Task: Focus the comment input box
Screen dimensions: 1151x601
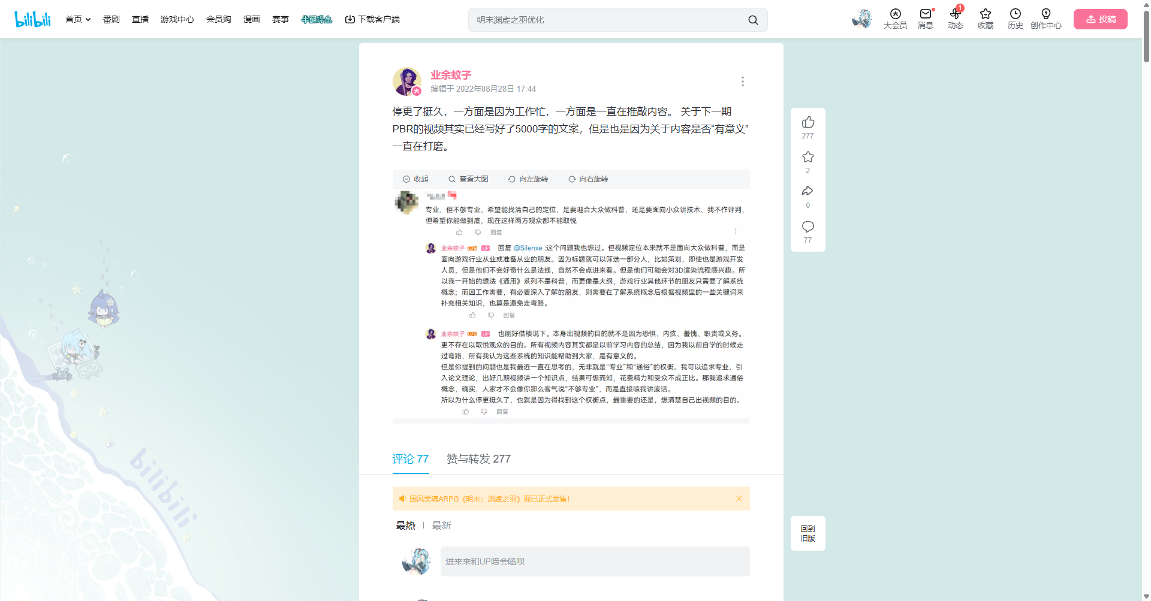Action: [x=595, y=561]
